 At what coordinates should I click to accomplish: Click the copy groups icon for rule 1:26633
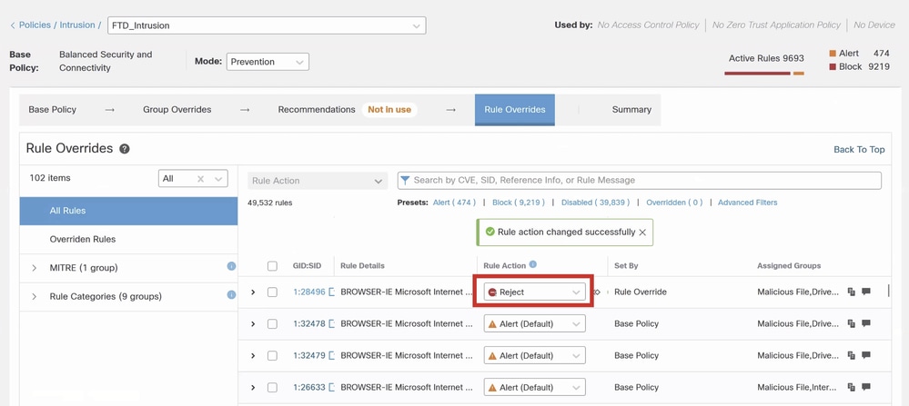[x=852, y=388]
